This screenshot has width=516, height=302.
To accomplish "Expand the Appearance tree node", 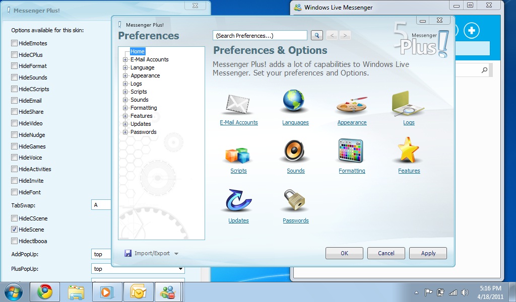I will (125, 75).
